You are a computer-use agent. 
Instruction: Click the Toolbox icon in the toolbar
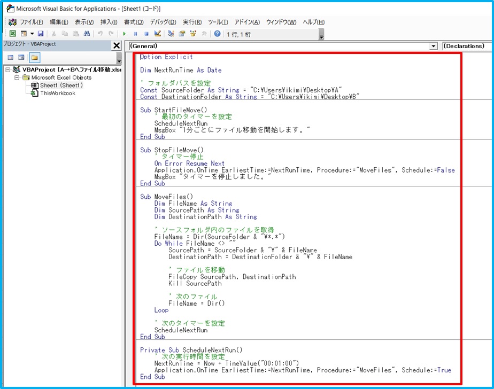[x=204, y=34]
